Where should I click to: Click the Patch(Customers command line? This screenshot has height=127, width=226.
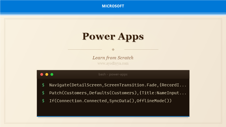118,93
